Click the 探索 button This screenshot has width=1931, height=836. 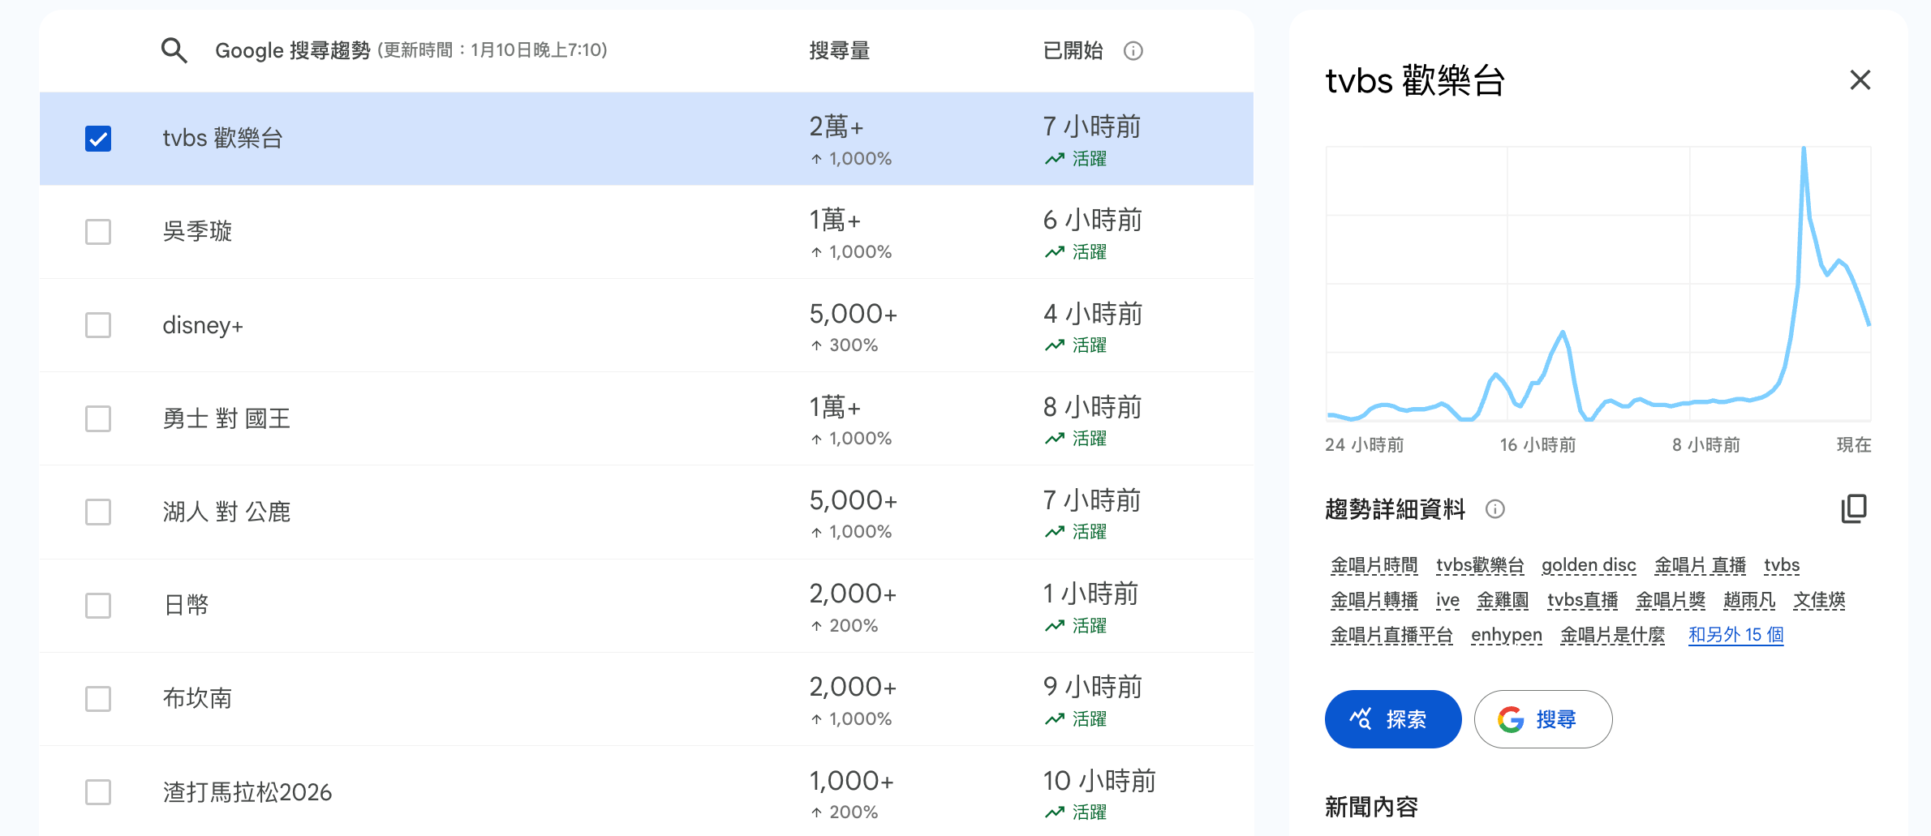pos(1393,718)
